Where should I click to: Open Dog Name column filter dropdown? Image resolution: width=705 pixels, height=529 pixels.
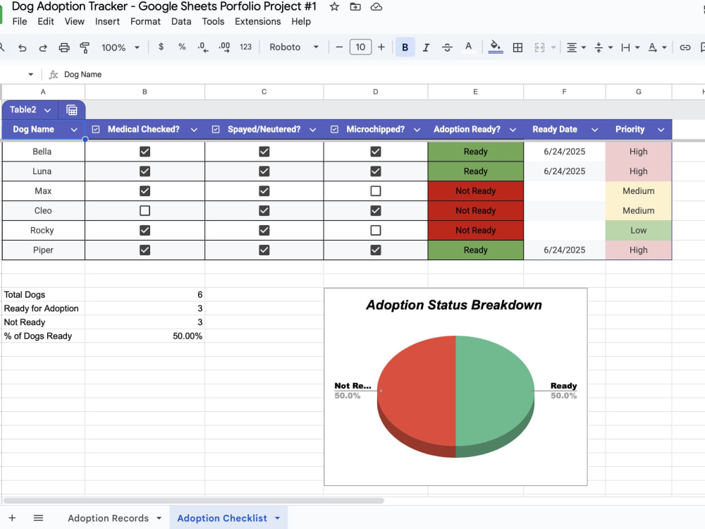pyautogui.click(x=74, y=130)
